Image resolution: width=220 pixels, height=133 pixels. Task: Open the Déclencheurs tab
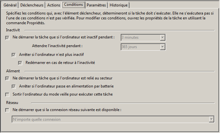[x=32, y=5]
